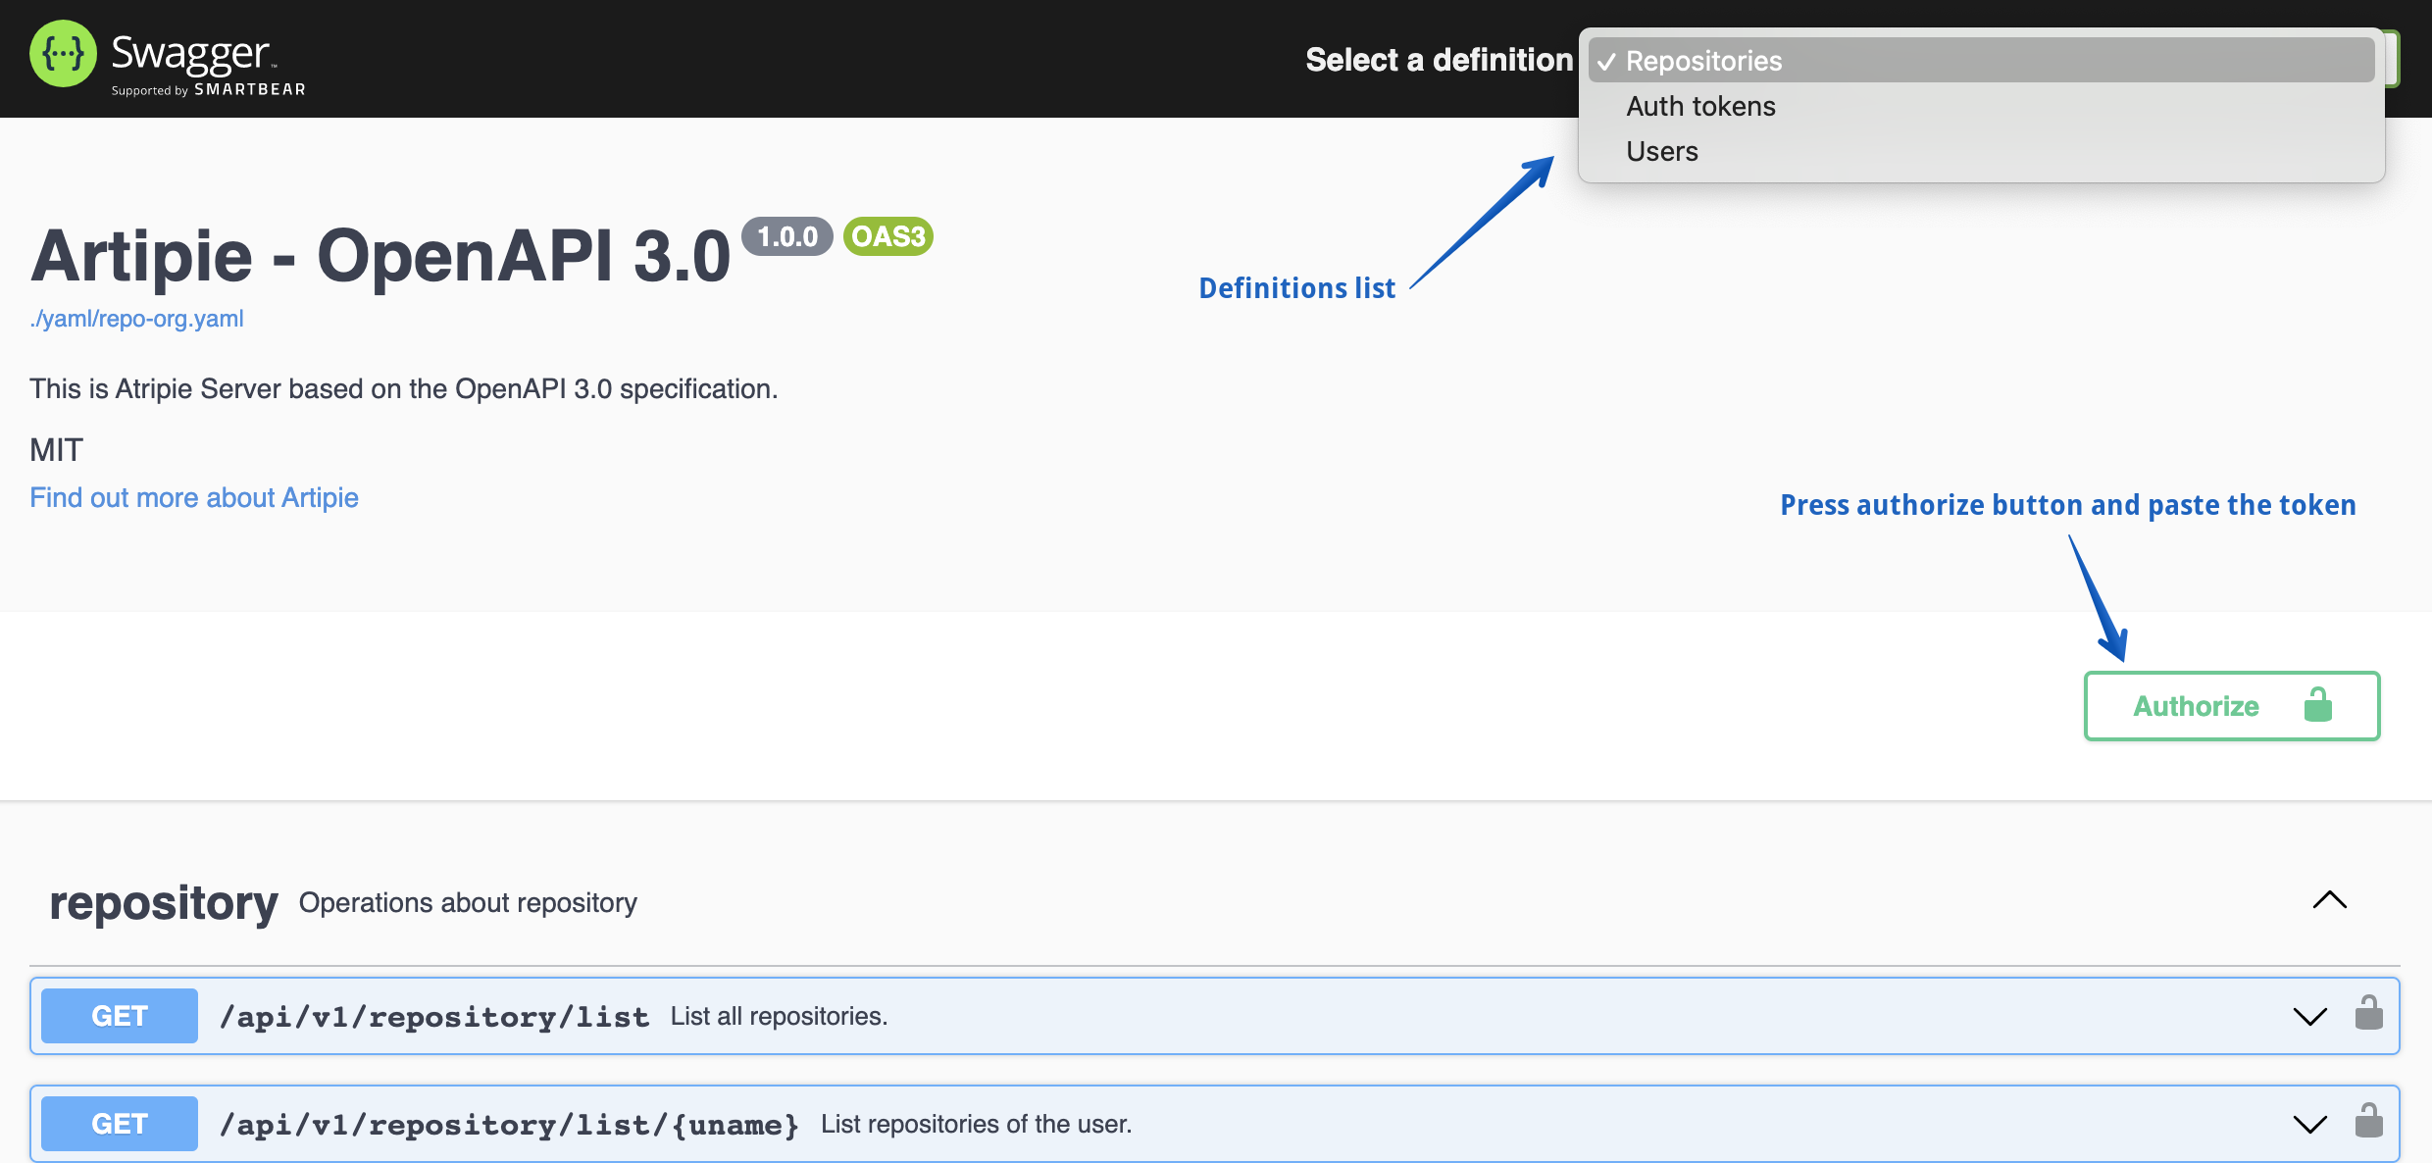Image resolution: width=2432 pixels, height=1163 pixels.
Task: Collapse the repository operations section
Action: click(x=2329, y=901)
